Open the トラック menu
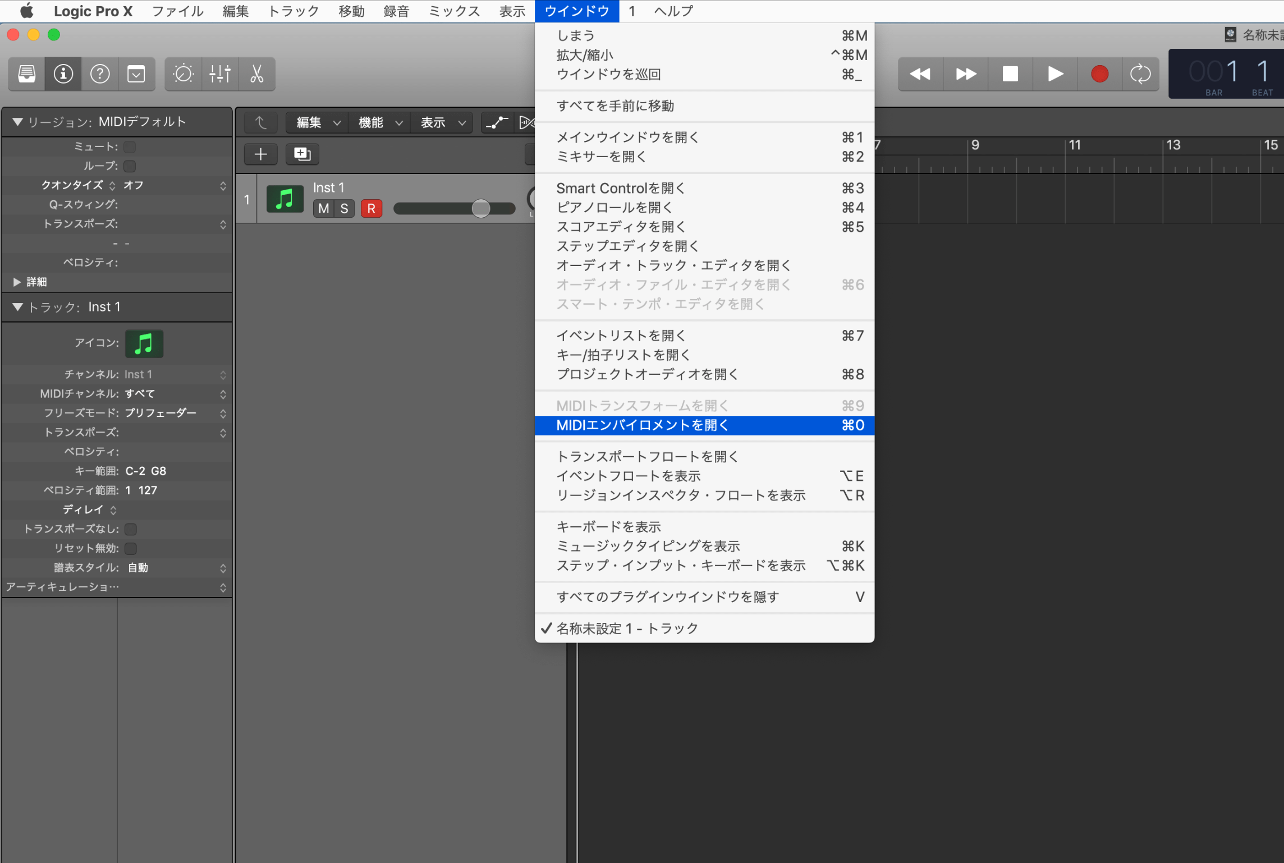Viewport: 1284px width, 863px height. click(294, 11)
